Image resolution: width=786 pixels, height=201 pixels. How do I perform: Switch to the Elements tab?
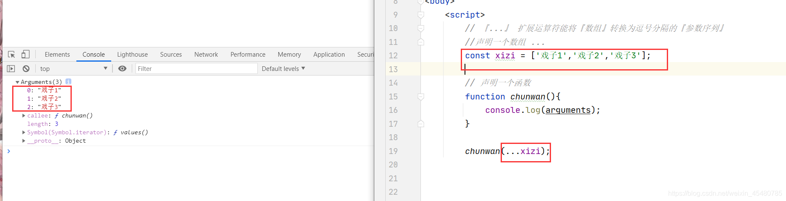click(57, 55)
